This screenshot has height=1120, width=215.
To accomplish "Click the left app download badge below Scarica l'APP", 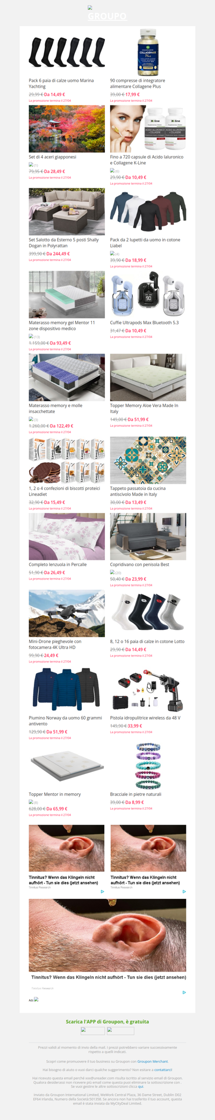I will [x=92, y=1031].
